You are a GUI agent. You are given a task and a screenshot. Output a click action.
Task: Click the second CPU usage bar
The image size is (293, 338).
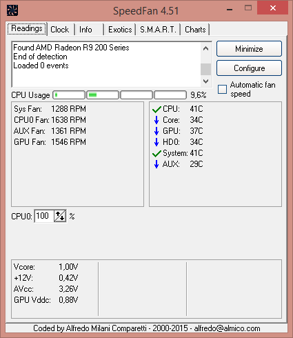(103, 95)
